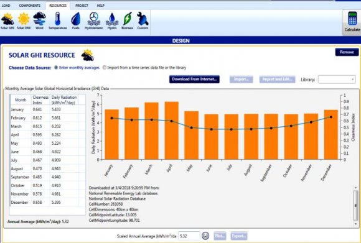
Task: Click the Annual Average 5.32 label
Action: point(38,222)
